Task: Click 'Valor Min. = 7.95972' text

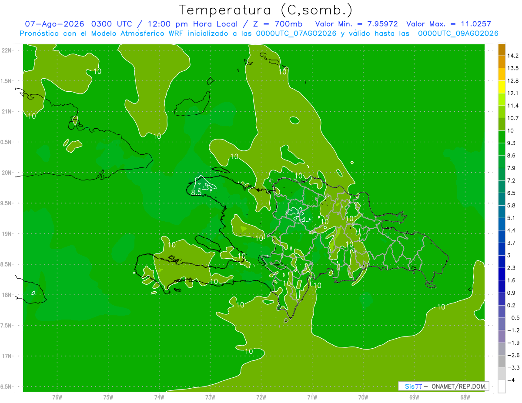Action: 357,24
